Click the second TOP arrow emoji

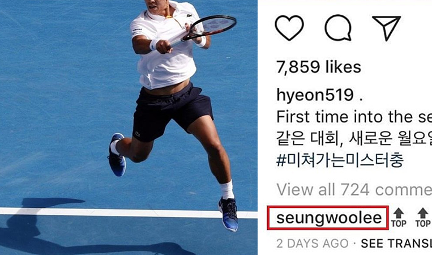[x=423, y=218]
